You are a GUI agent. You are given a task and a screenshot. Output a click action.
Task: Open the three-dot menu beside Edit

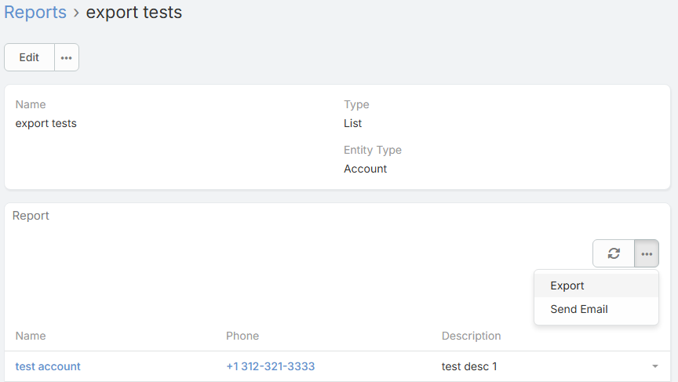(x=67, y=57)
